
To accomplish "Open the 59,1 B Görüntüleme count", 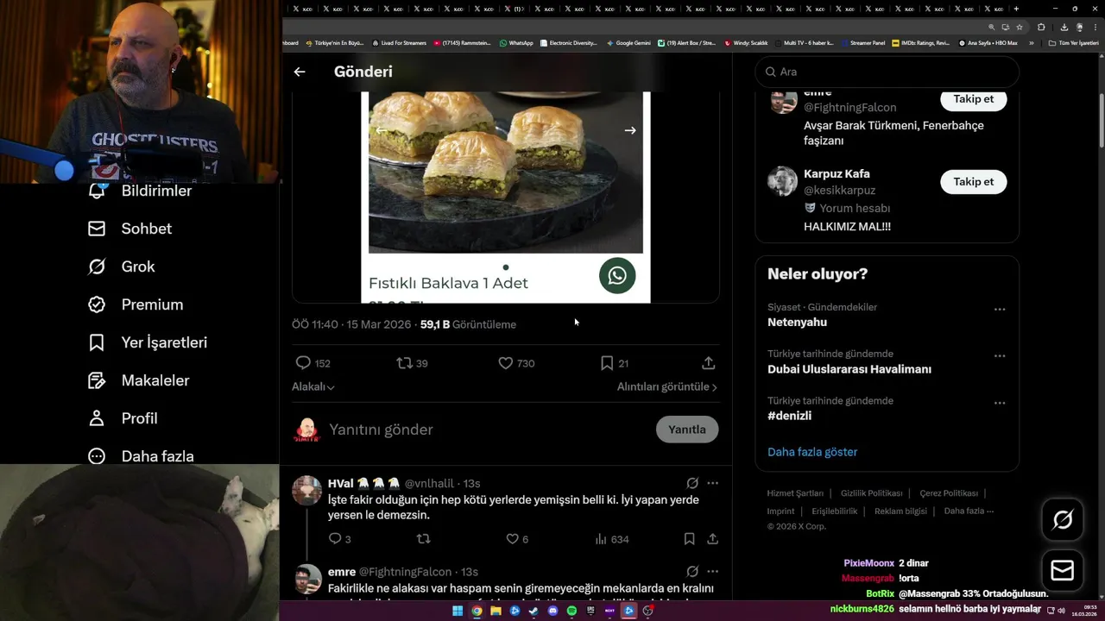I will [468, 324].
